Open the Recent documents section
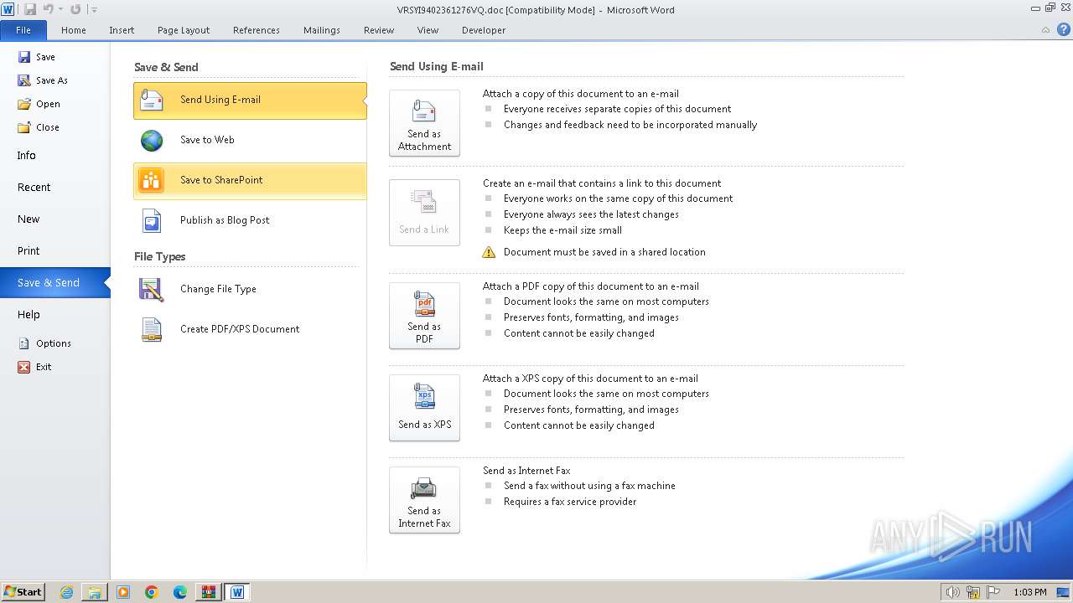1073x603 pixels. pyautogui.click(x=54, y=188)
